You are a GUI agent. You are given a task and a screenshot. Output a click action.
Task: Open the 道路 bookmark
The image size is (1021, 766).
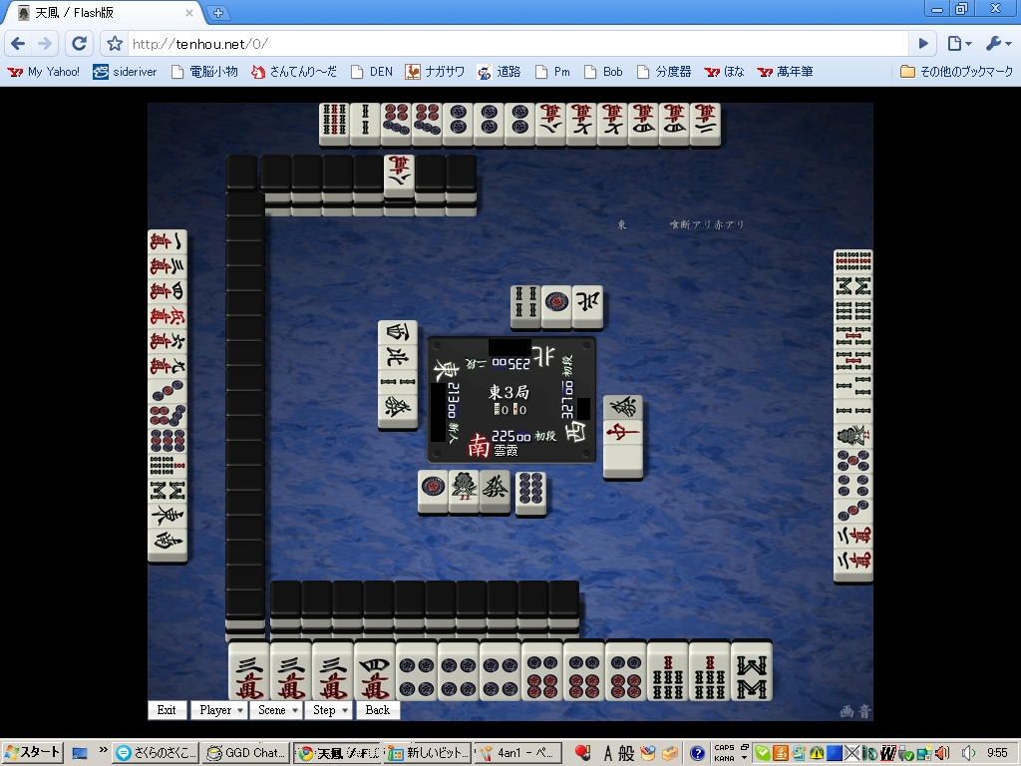[x=499, y=72]
